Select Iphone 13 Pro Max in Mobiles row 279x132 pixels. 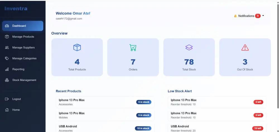(105, 115)
